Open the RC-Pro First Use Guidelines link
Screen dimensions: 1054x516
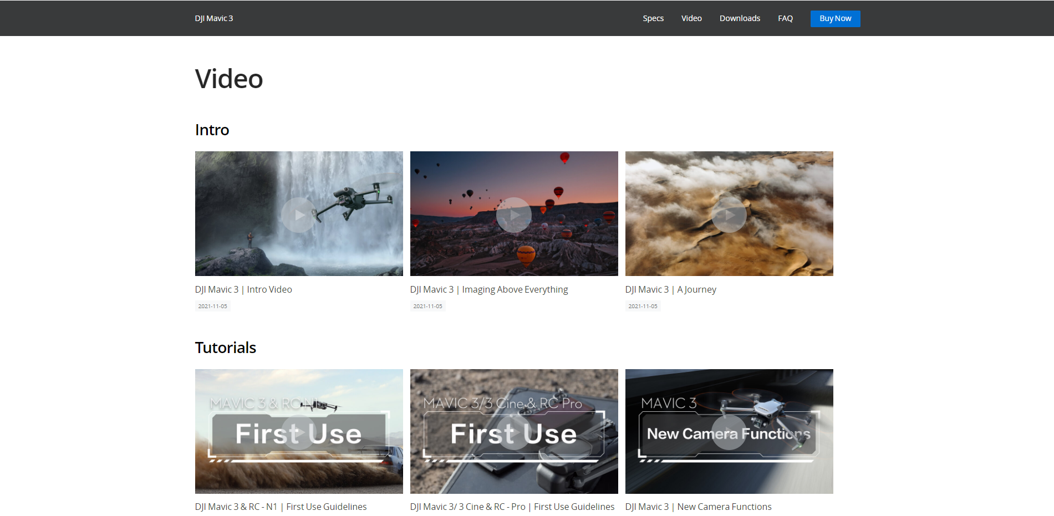(512, 507)
